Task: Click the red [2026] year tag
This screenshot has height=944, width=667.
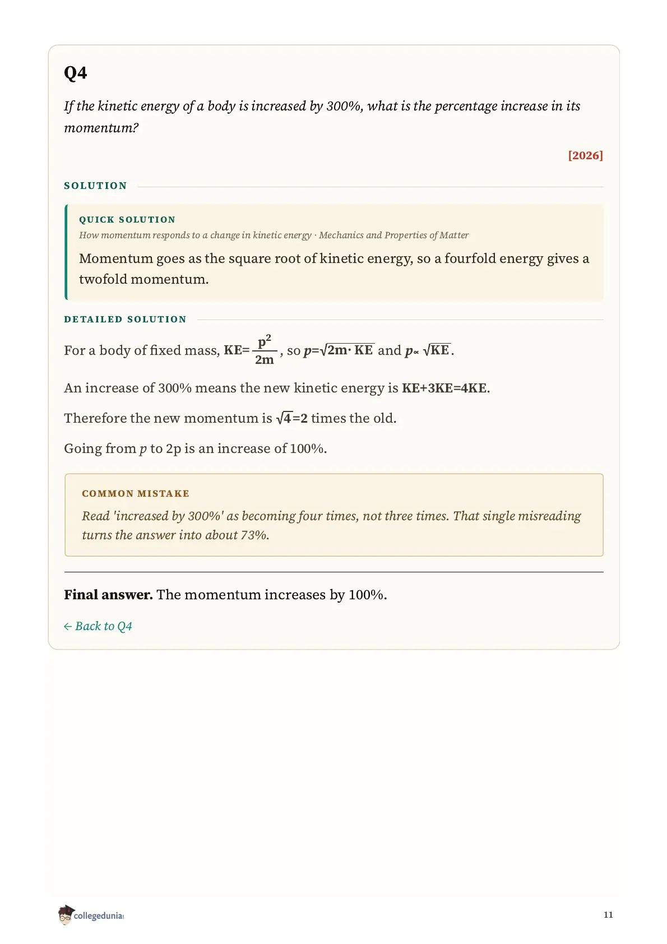Action: point(586,155)
